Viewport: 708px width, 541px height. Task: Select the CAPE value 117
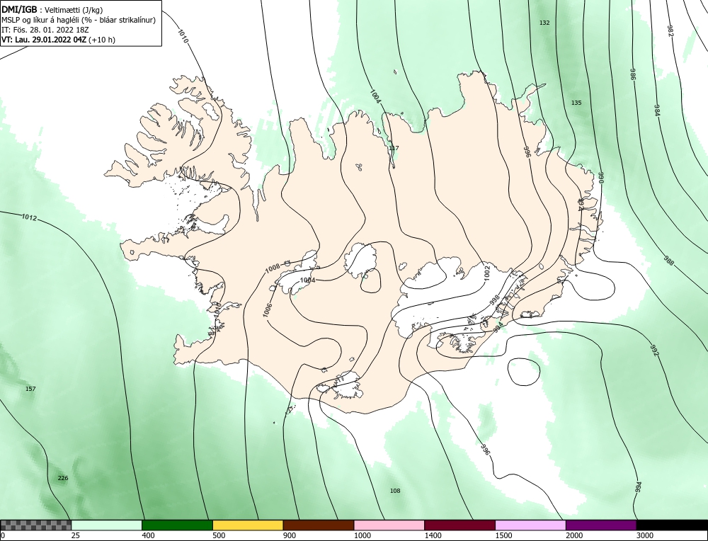pos(394,148)
